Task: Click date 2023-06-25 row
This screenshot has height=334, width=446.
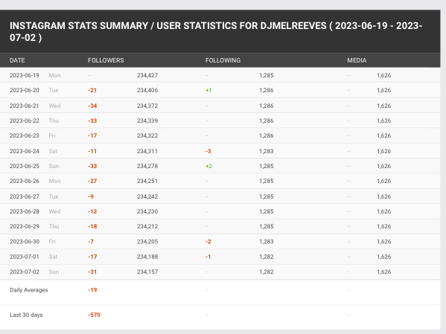Action: coord(25,166)
